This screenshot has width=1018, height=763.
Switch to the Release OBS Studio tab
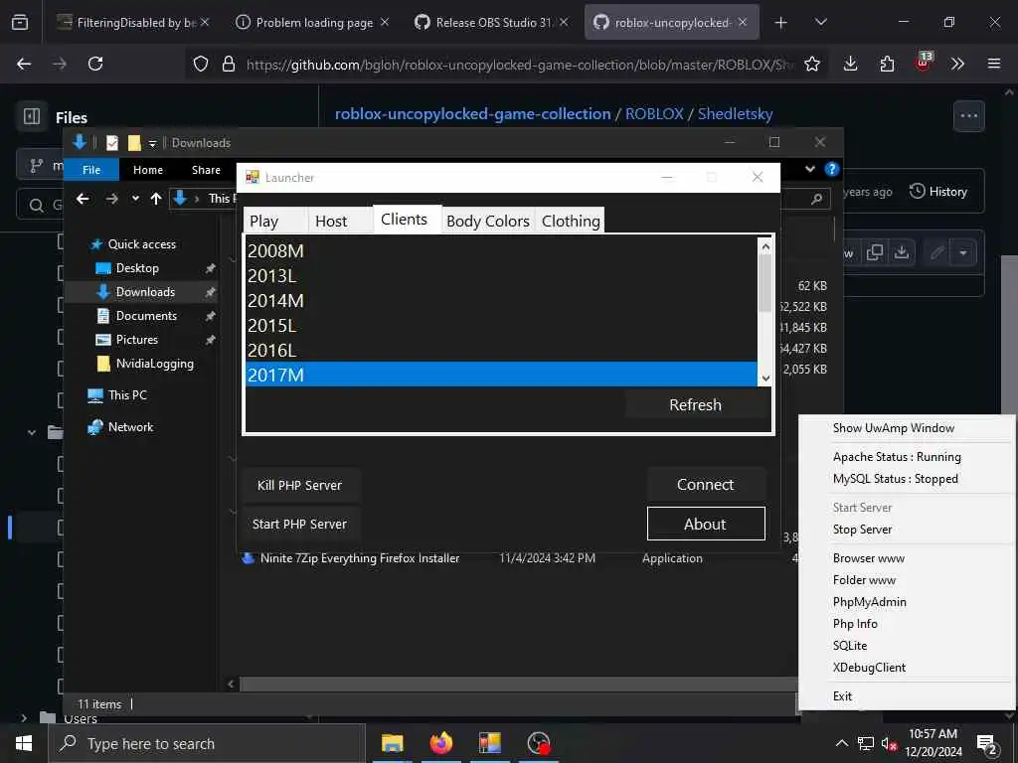[493, 23]
